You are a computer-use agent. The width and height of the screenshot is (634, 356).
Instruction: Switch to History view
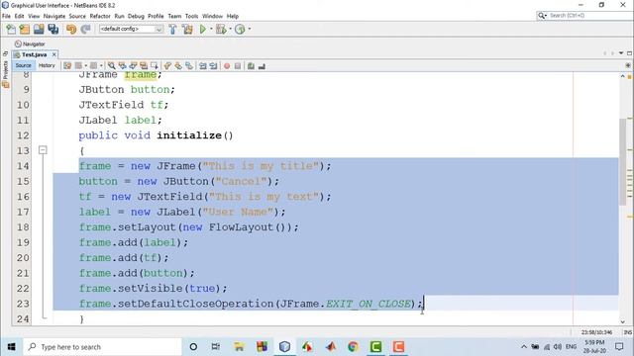pyautogui.click(x=47, y=65)
